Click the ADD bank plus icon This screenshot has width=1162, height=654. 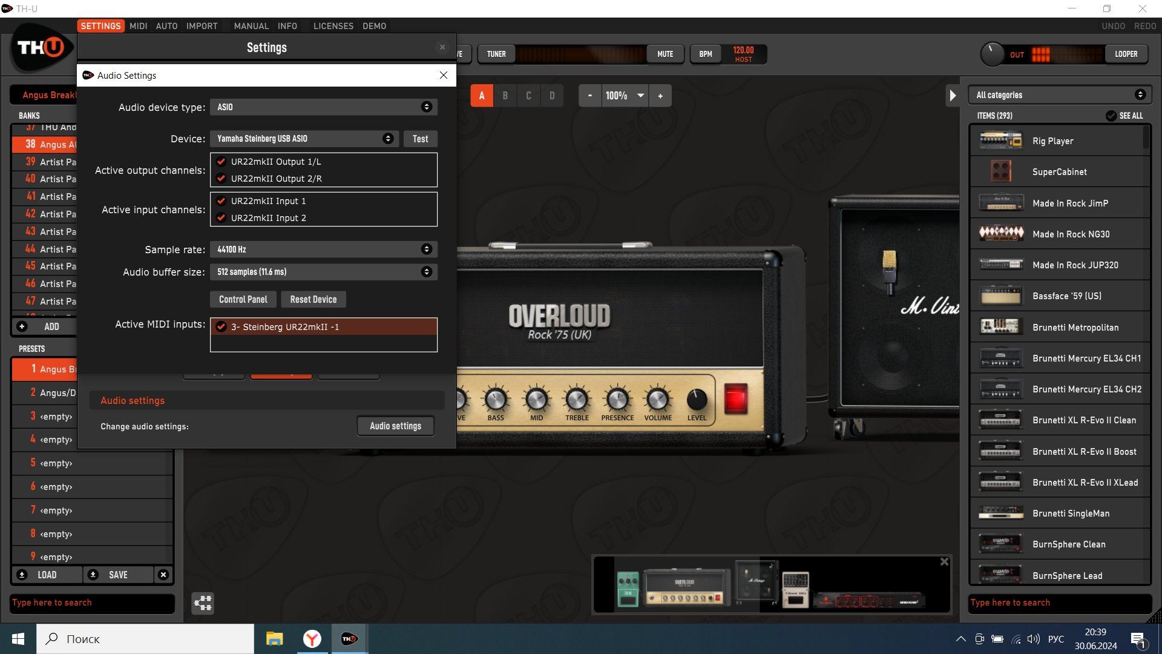pyautogui.click(x=22, y=326)
